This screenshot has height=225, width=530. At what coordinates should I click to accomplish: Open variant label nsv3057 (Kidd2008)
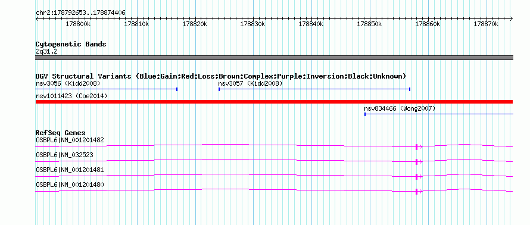[250, 83]
